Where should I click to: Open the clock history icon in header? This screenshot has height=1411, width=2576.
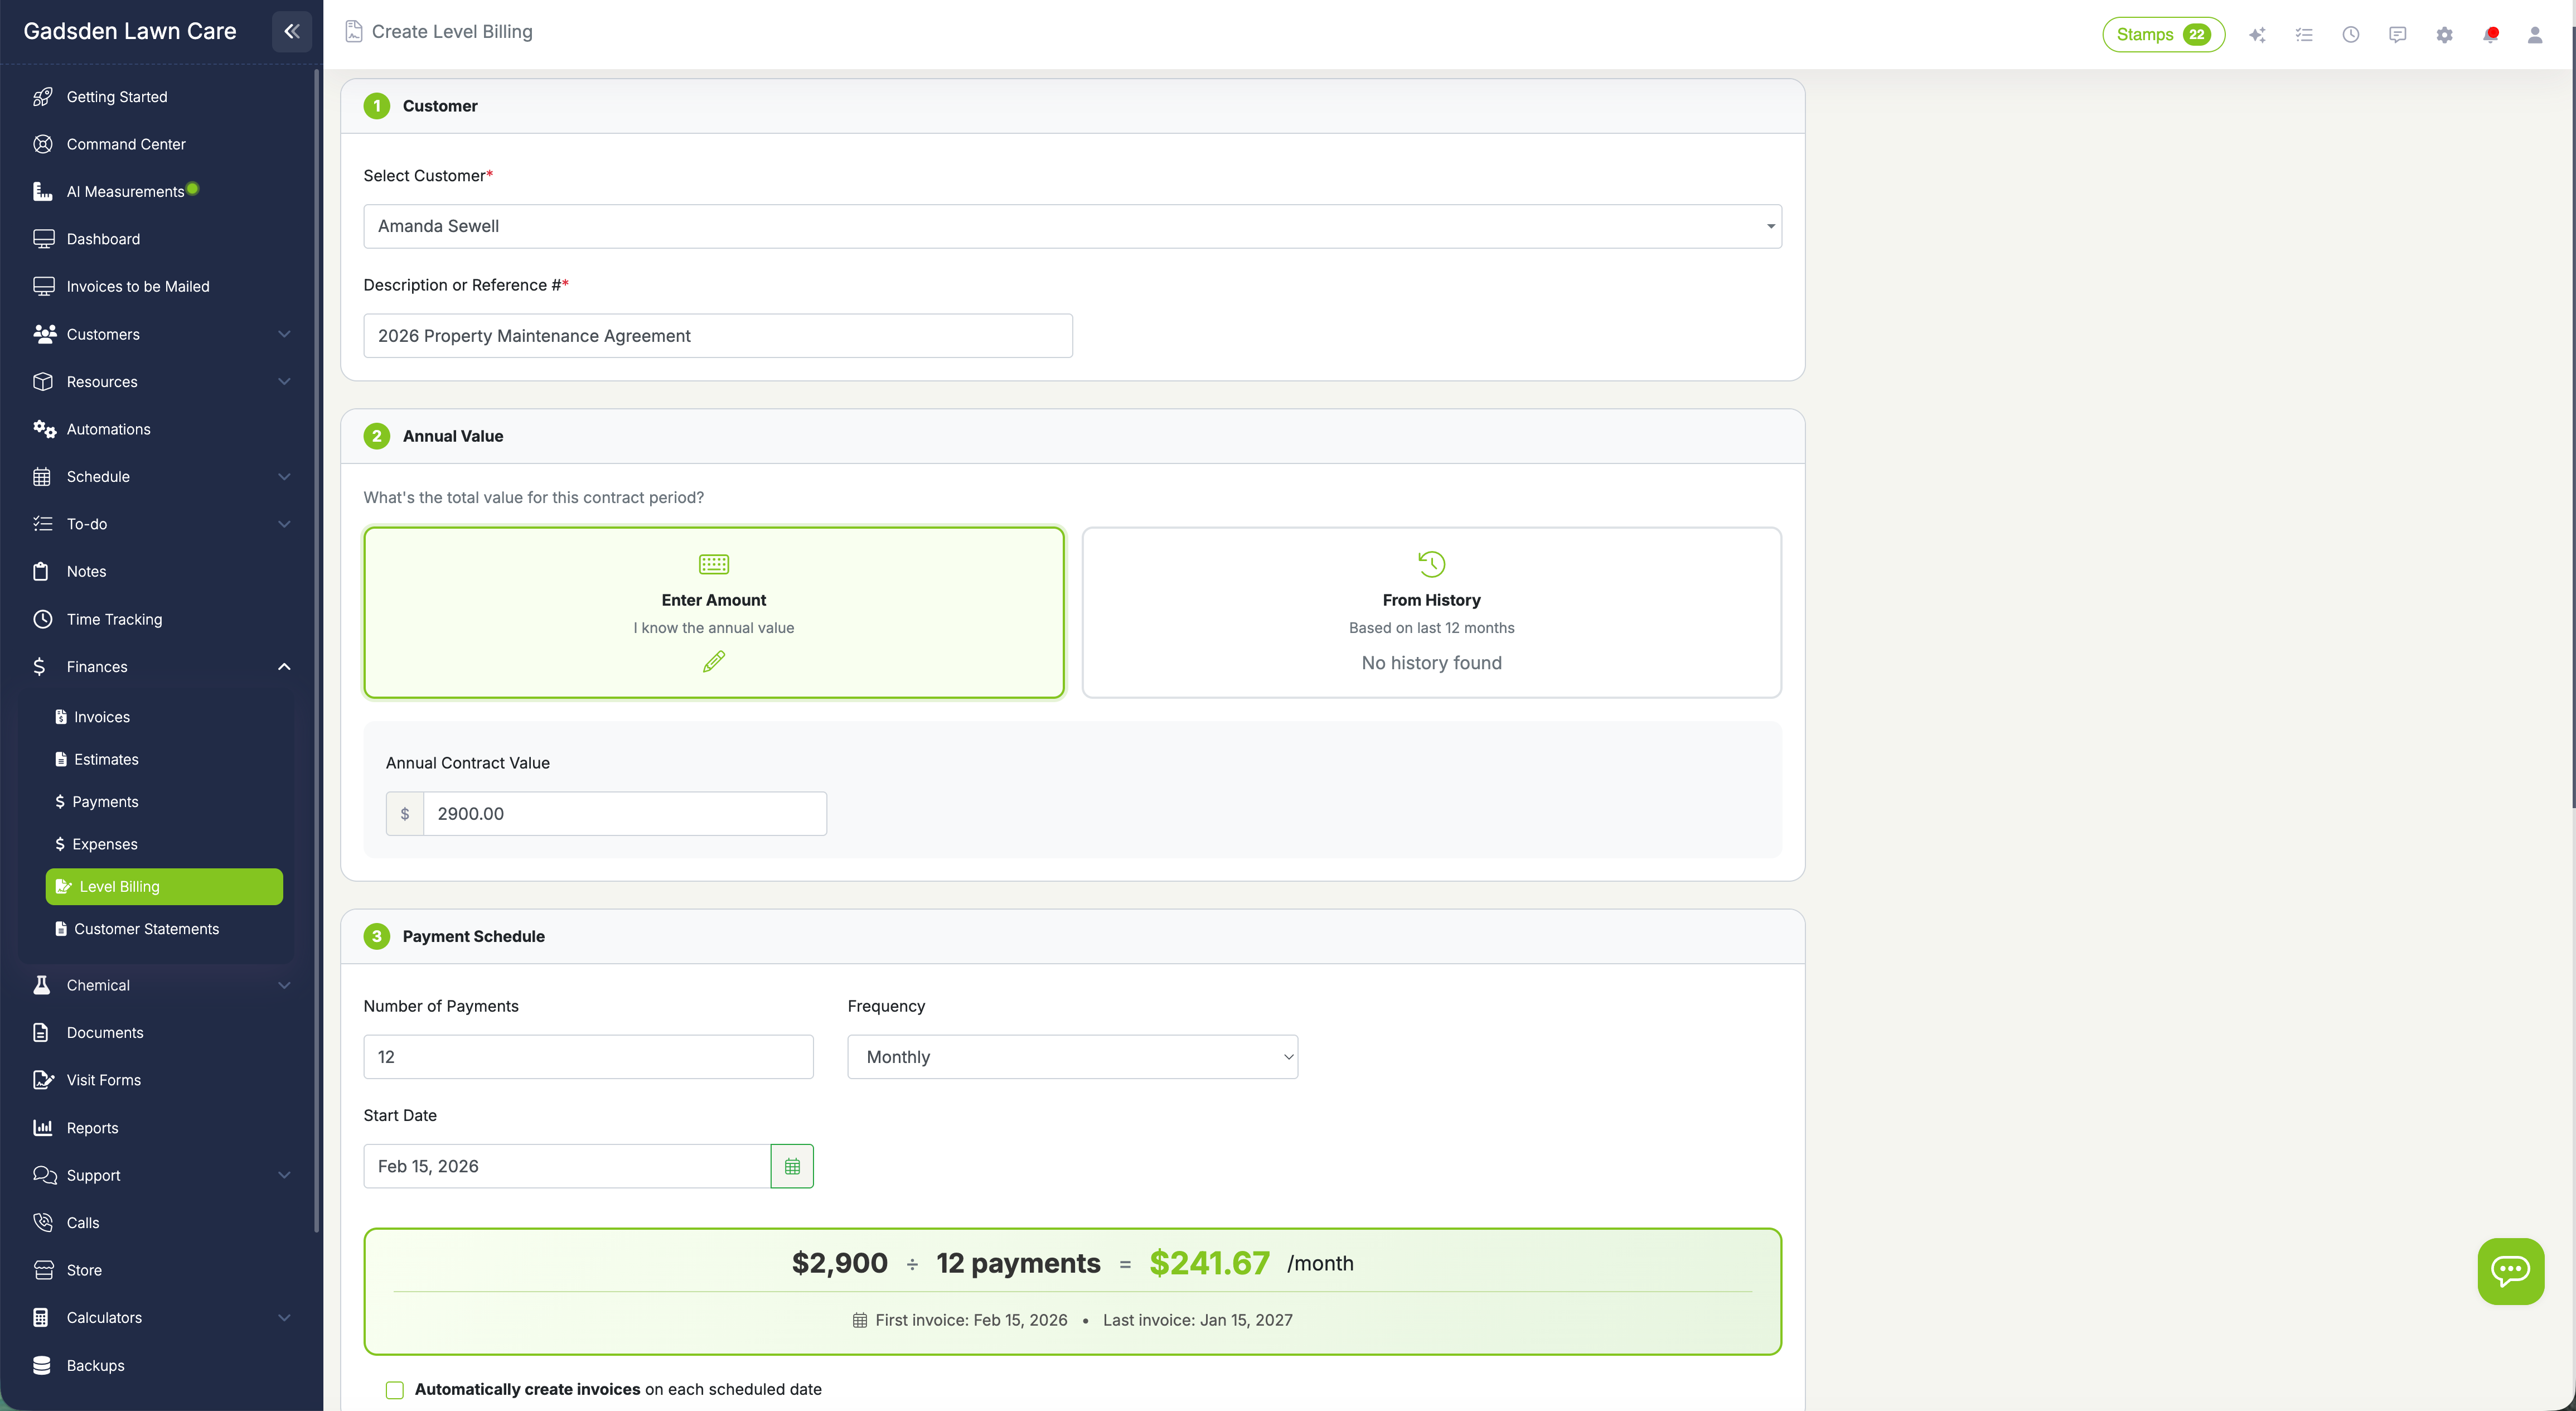[x=2350, y=35]
